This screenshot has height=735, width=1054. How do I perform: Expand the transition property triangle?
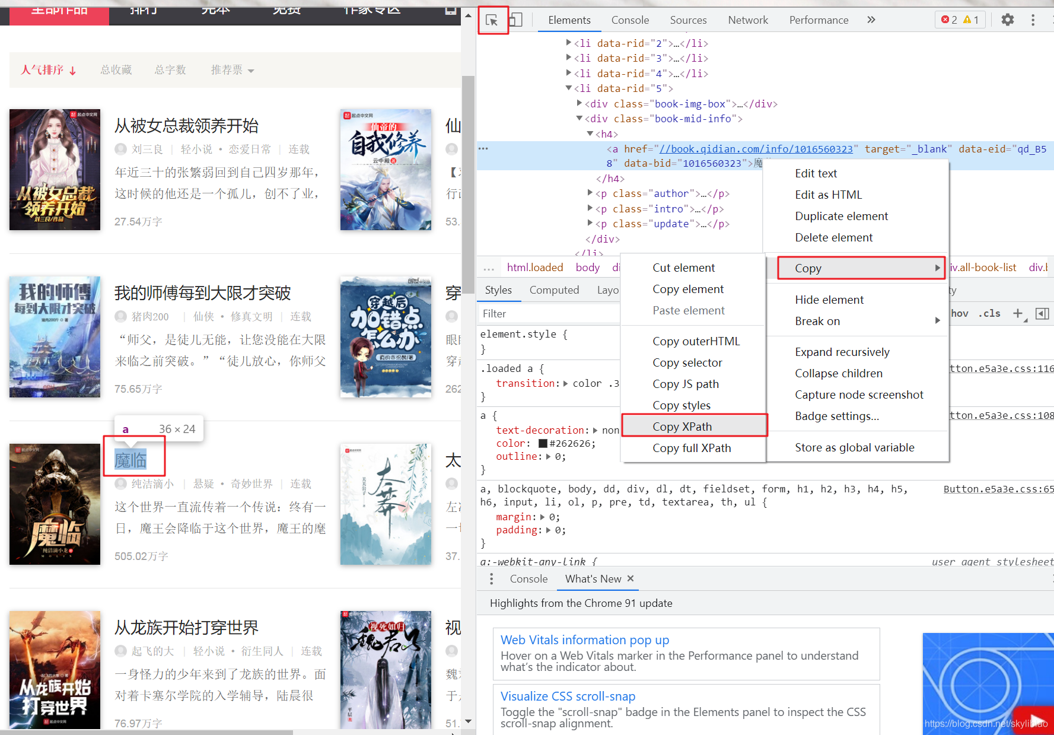(566, 383)
